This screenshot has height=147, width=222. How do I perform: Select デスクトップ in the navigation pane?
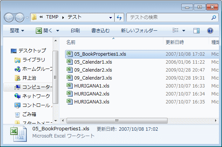[32, 50]
